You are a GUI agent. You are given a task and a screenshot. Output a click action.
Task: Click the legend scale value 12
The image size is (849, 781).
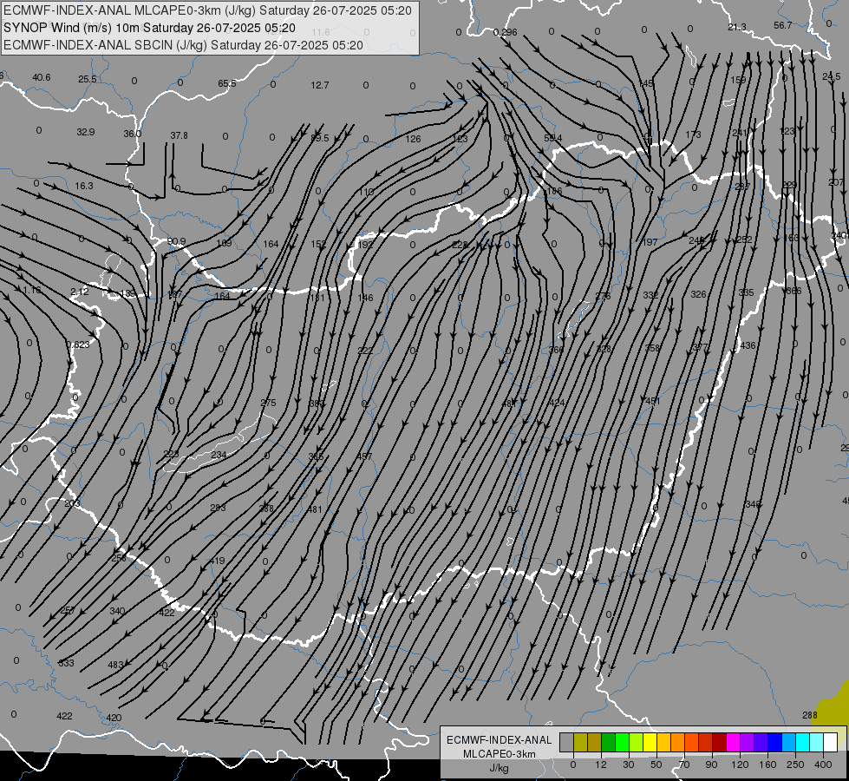coord(600,765)
